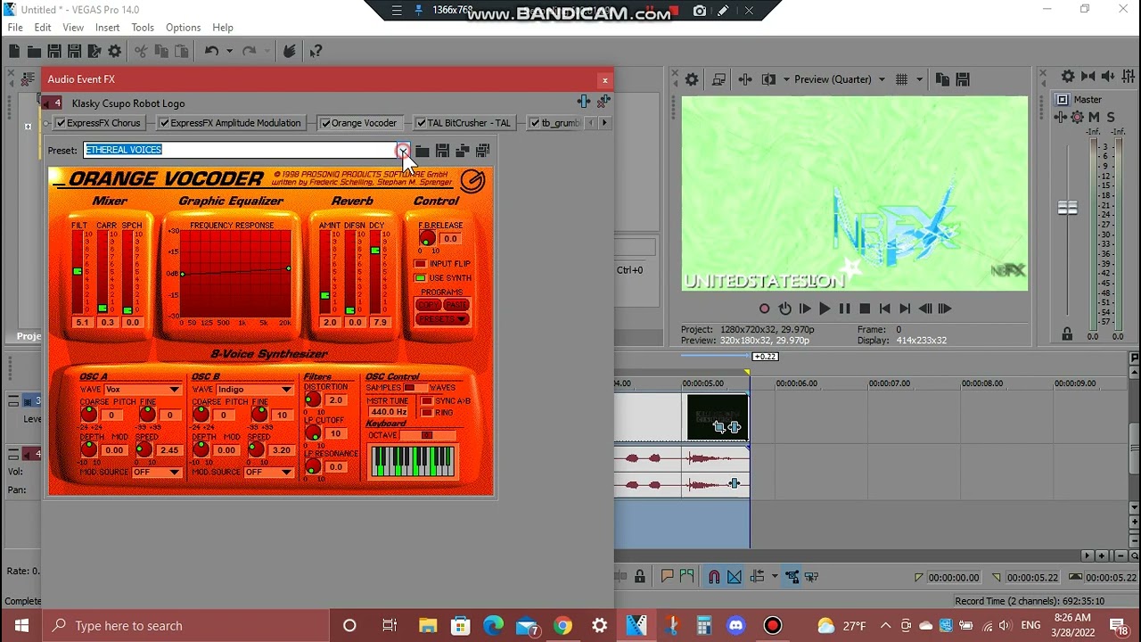Pause the video preview
Image resolution: width=1141 pixels, height=642 pixels.
(x=844, y=309)
